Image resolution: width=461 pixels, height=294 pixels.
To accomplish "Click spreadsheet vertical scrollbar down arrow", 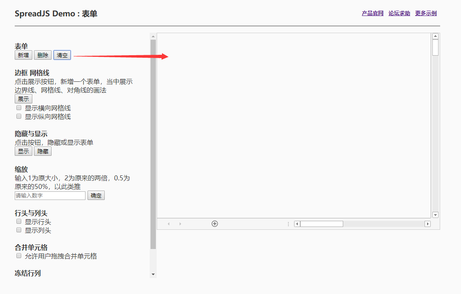I will (435, 215).
